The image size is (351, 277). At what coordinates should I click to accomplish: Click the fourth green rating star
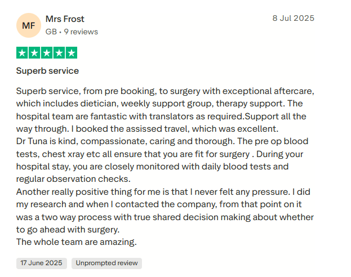(x=59, y=53)
